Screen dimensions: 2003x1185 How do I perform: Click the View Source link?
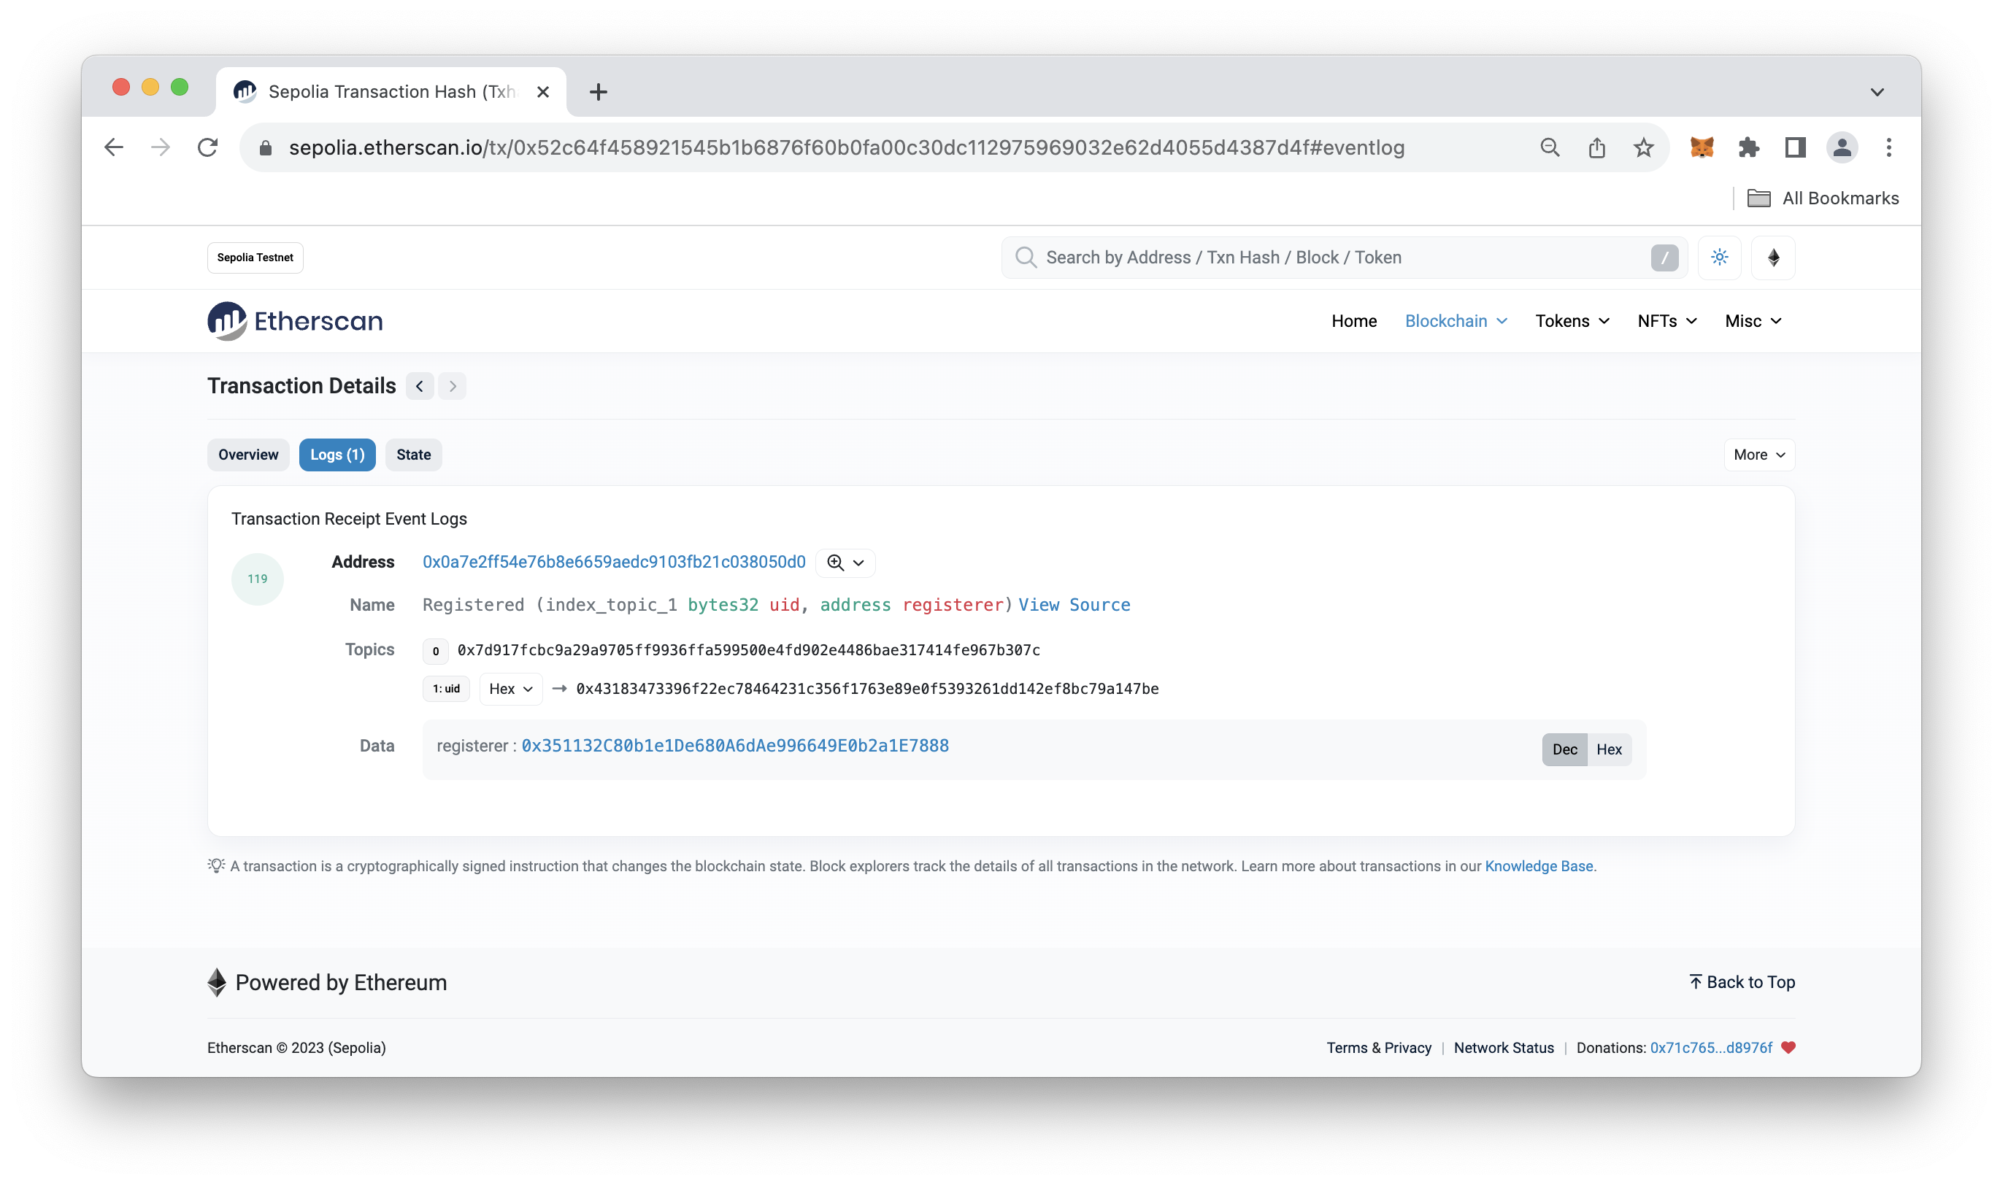(x=1073, y=604)
